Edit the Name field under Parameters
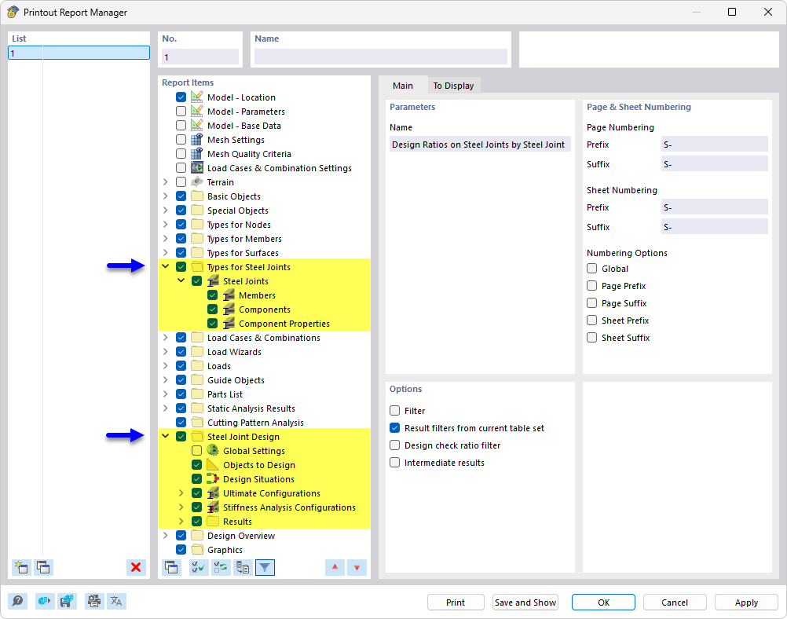The width and height of the screenshot is (787, 619). point(479,145)
